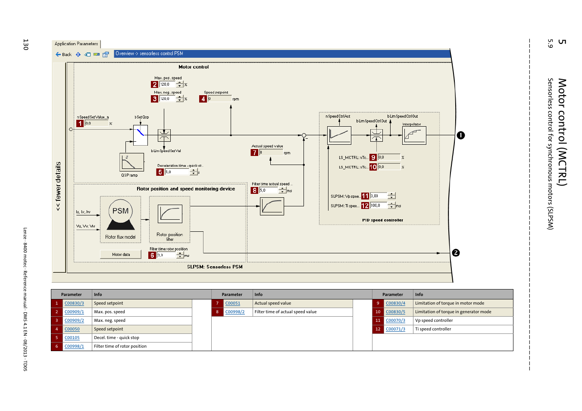
Task: Click 'Decel. time - quick stop' text
Action: (116, 338)
